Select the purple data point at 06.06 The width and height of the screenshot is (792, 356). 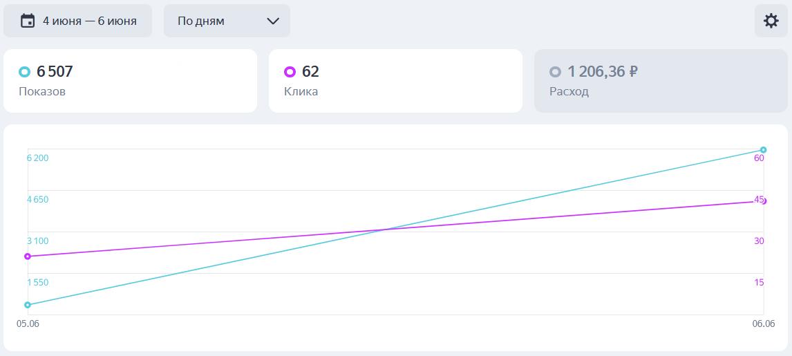pyautogui.click(x=764, y=201)
